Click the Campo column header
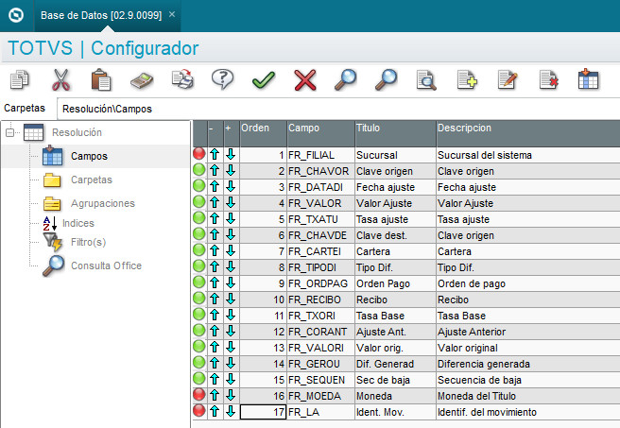620x428 pixels. 320,133
